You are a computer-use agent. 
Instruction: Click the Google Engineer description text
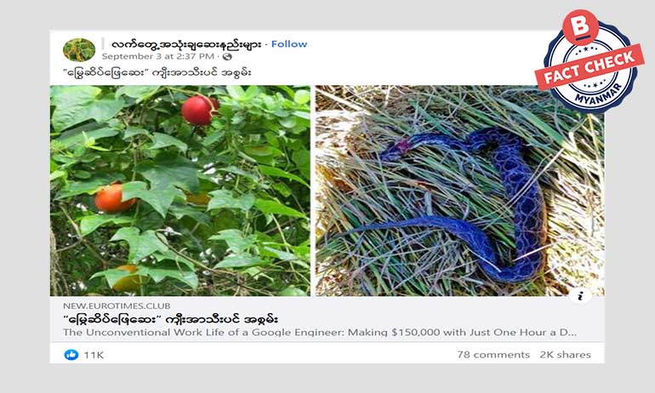pos(320,333)
